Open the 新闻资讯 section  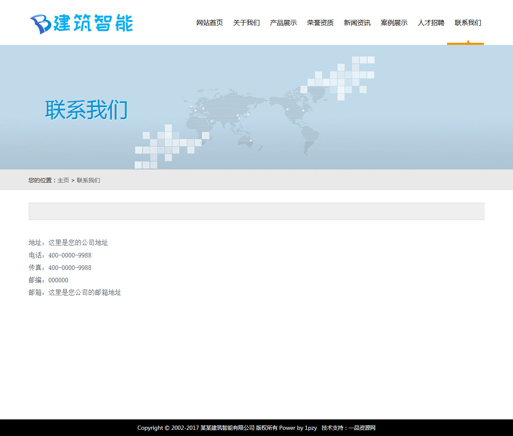[357, 23]
